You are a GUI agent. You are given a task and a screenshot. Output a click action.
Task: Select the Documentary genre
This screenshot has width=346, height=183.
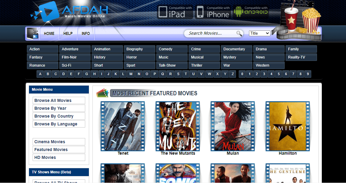[237, 49]
